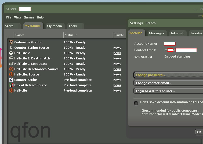The image size is (203, 144).
Task: Select Half-Life Deathmatch: Source game name
Action: point(36,69)
